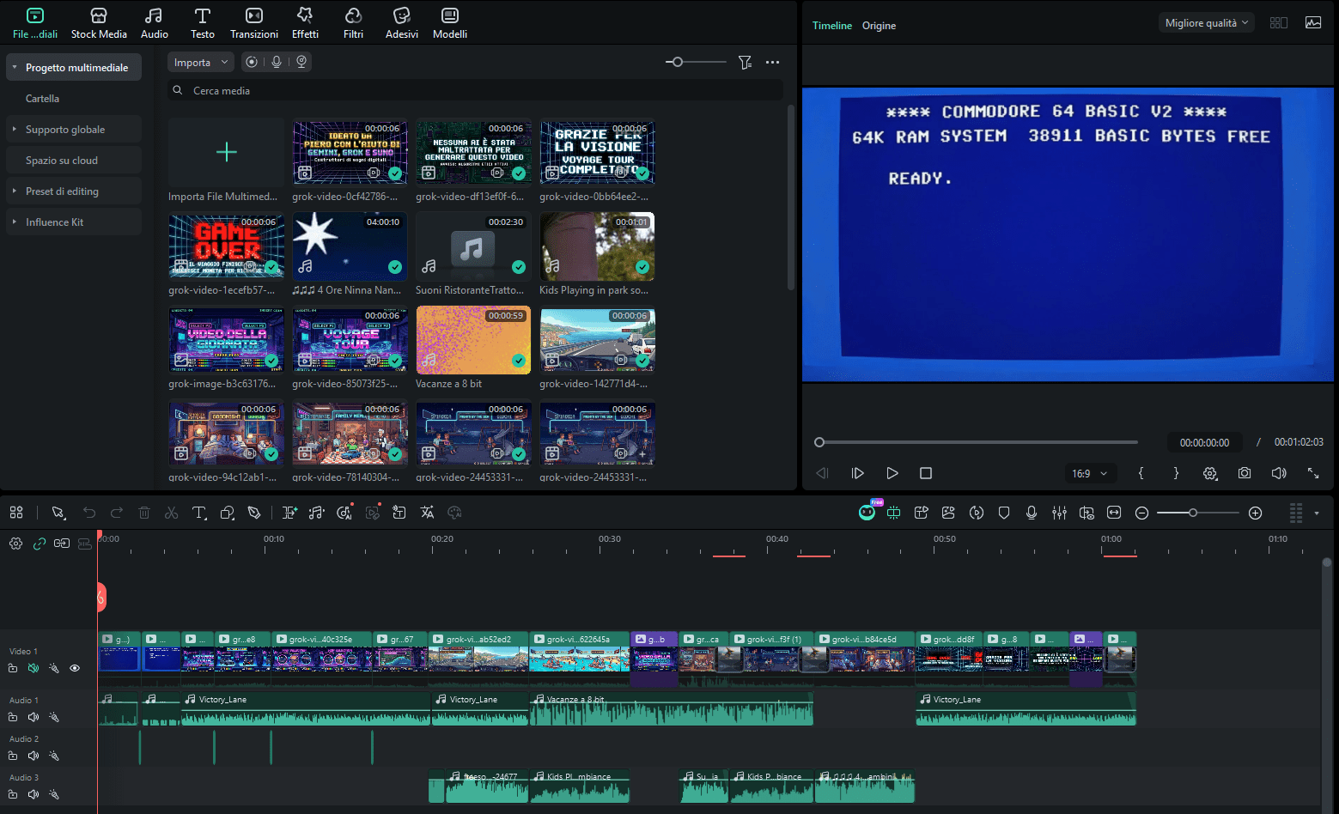1339x814 pixels.
Task: Fit the timeline to window width
Action: [1114, 513]
